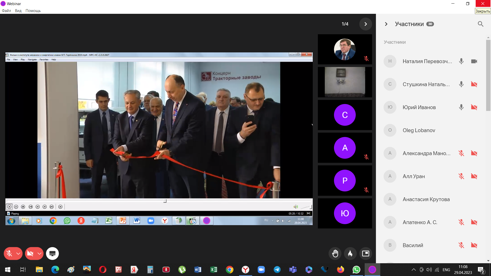This screenshot has width=491, height=276.
Task: Collapse the Участники panel
Action: point(386,24)
